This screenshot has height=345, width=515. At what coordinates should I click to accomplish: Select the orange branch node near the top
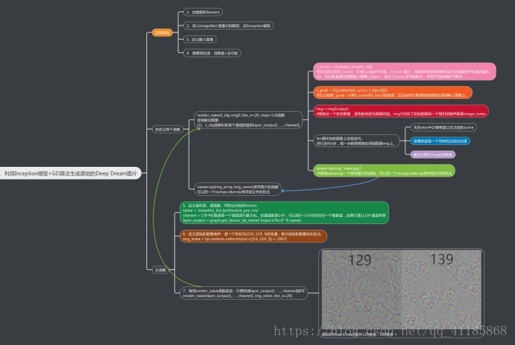click(162, 33)
